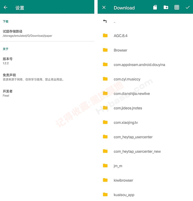Click the AGC.8.4 folder icon
This screenshot has width=193, height=201.
pyautogui.click(x=105, y=36)
